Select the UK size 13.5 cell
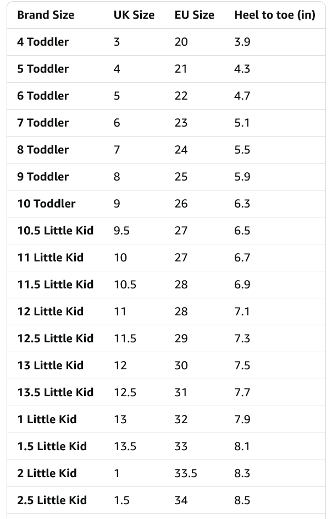 point(125,446)
